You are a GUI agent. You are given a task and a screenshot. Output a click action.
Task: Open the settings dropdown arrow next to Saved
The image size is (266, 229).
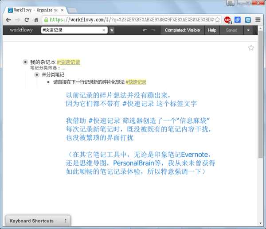[248, 30]
